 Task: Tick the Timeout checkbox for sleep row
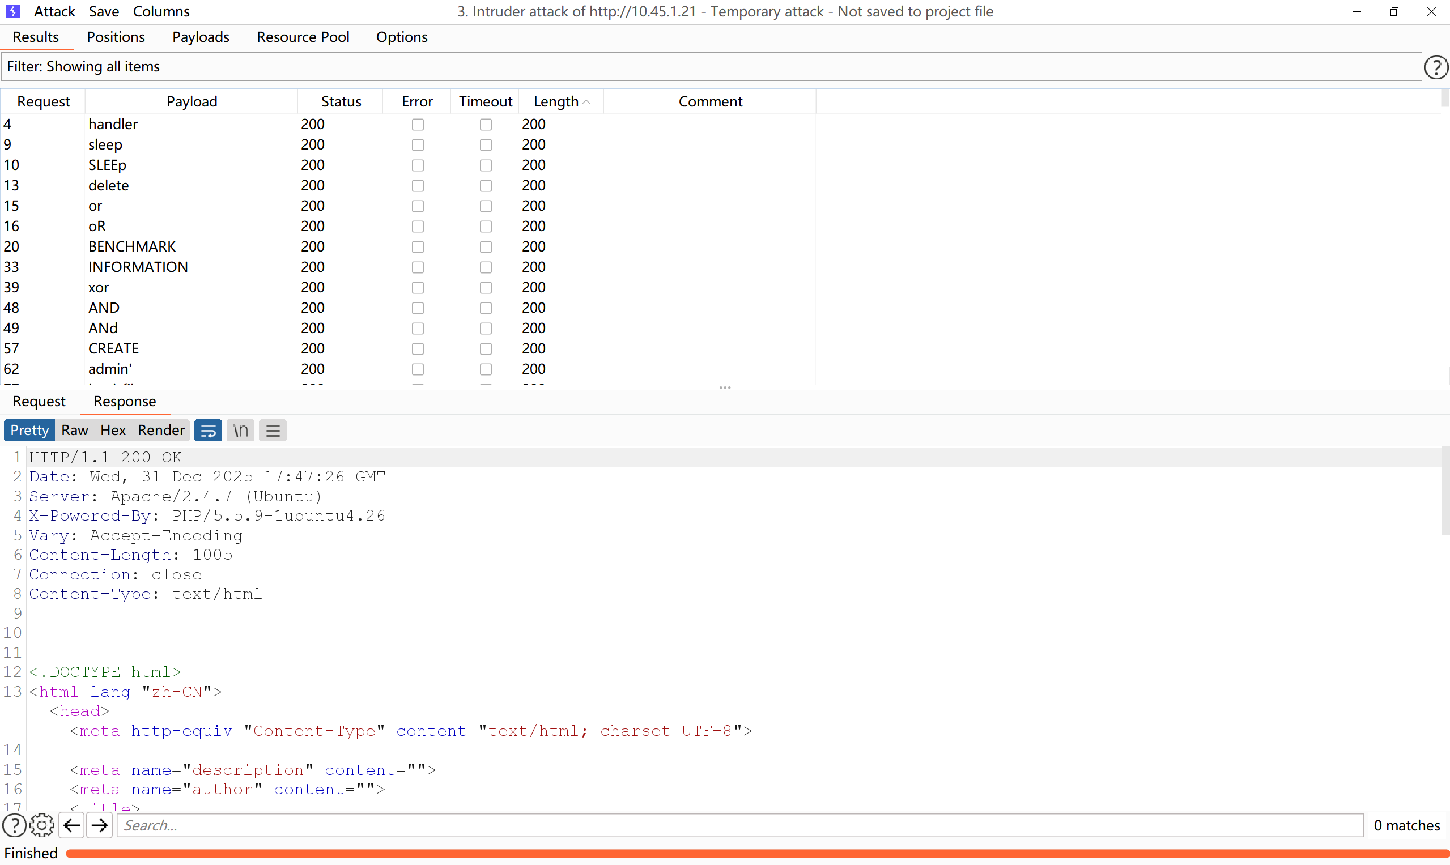486,145
